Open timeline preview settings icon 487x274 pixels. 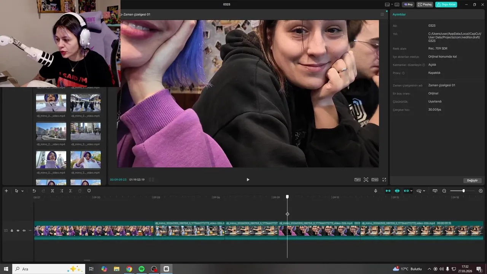[x=435, y=191]
